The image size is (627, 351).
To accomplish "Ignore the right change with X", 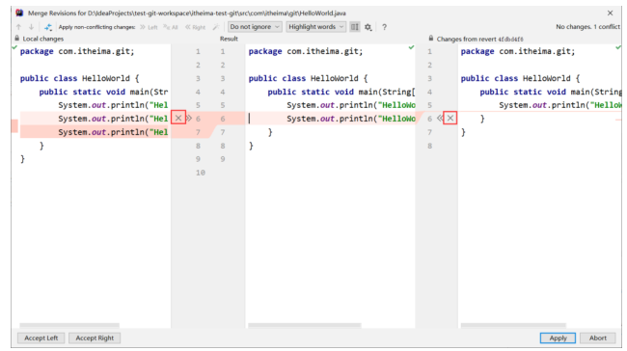I will pos(450,118).
